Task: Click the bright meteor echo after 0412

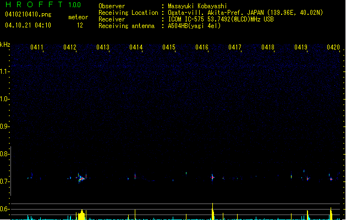Action: [81, 178]
